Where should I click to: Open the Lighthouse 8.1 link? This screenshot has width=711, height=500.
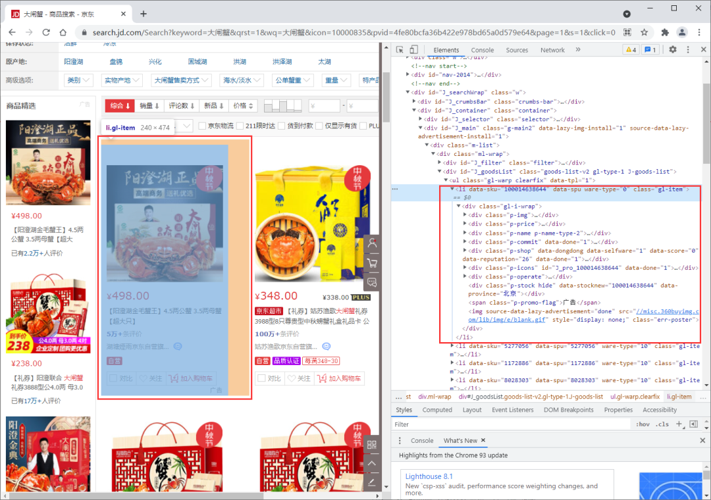[x=429, y=476]
